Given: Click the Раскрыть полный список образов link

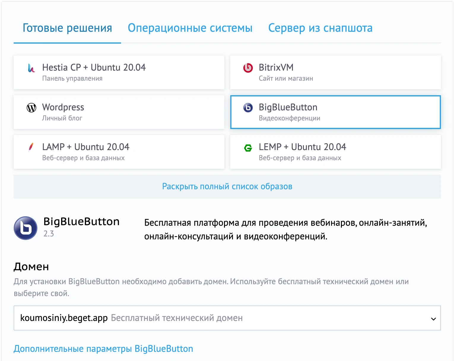Looking at the screenshot, I should (227, 187).
